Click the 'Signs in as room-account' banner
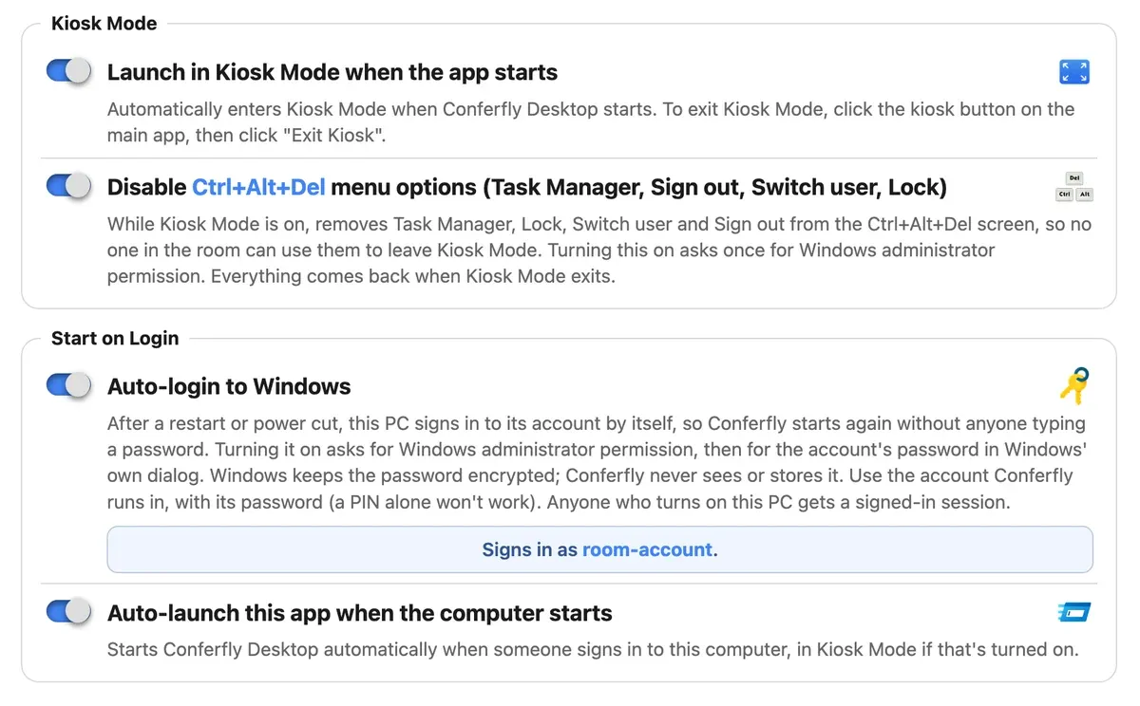 599,549
